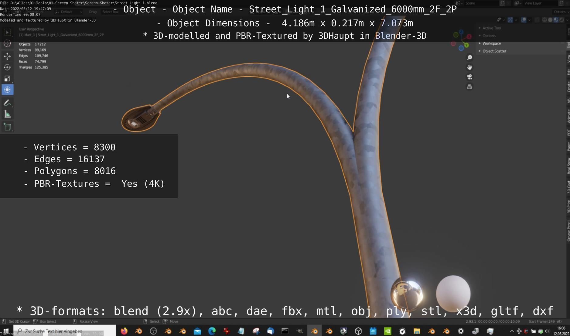
Task: Switch to rendered viewport shading
Action: tap(561, 20)
